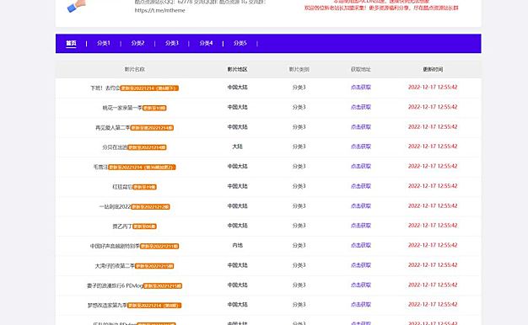528x325 pixels.
Task: Open the 首页 navigation tab
Action: (71, 43)
